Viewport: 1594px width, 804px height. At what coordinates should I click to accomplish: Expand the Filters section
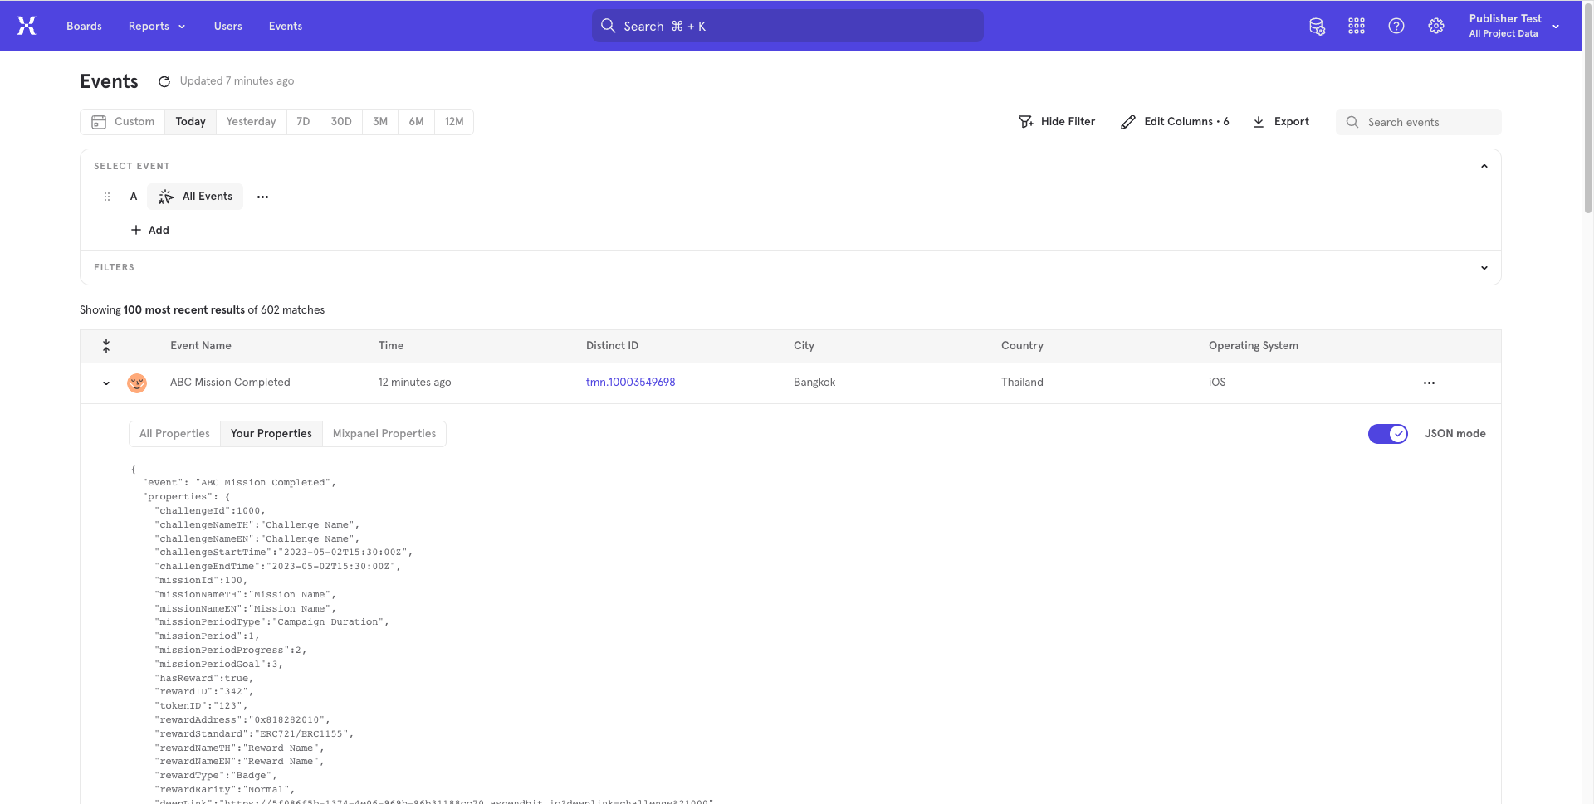tap(1484, 268)
